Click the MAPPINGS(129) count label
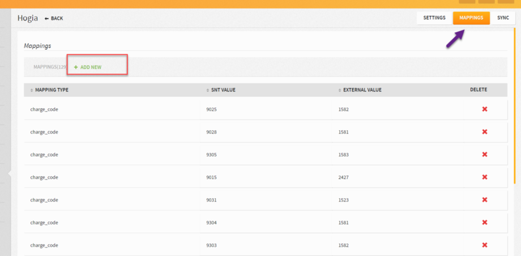Viewport: 521px width, 256px height. 50,67
